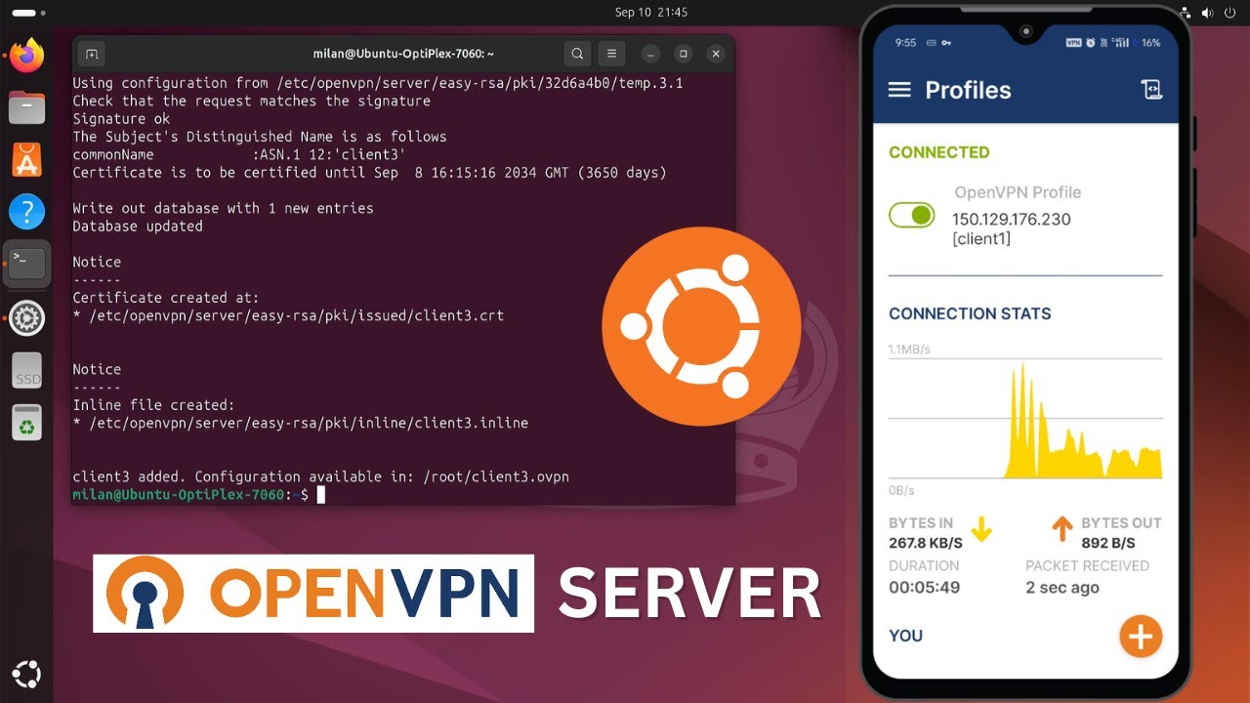Click path /etc/openvpn/server/easy-rsa/pki/issued/client3.crt
The height and width of the screenshot is (703, 1250).
(296, 316)
